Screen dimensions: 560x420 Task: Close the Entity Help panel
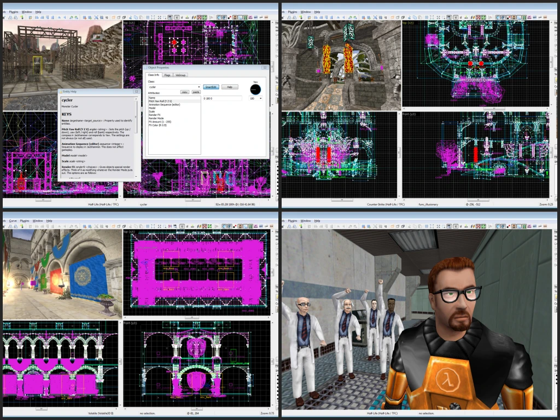137,91
